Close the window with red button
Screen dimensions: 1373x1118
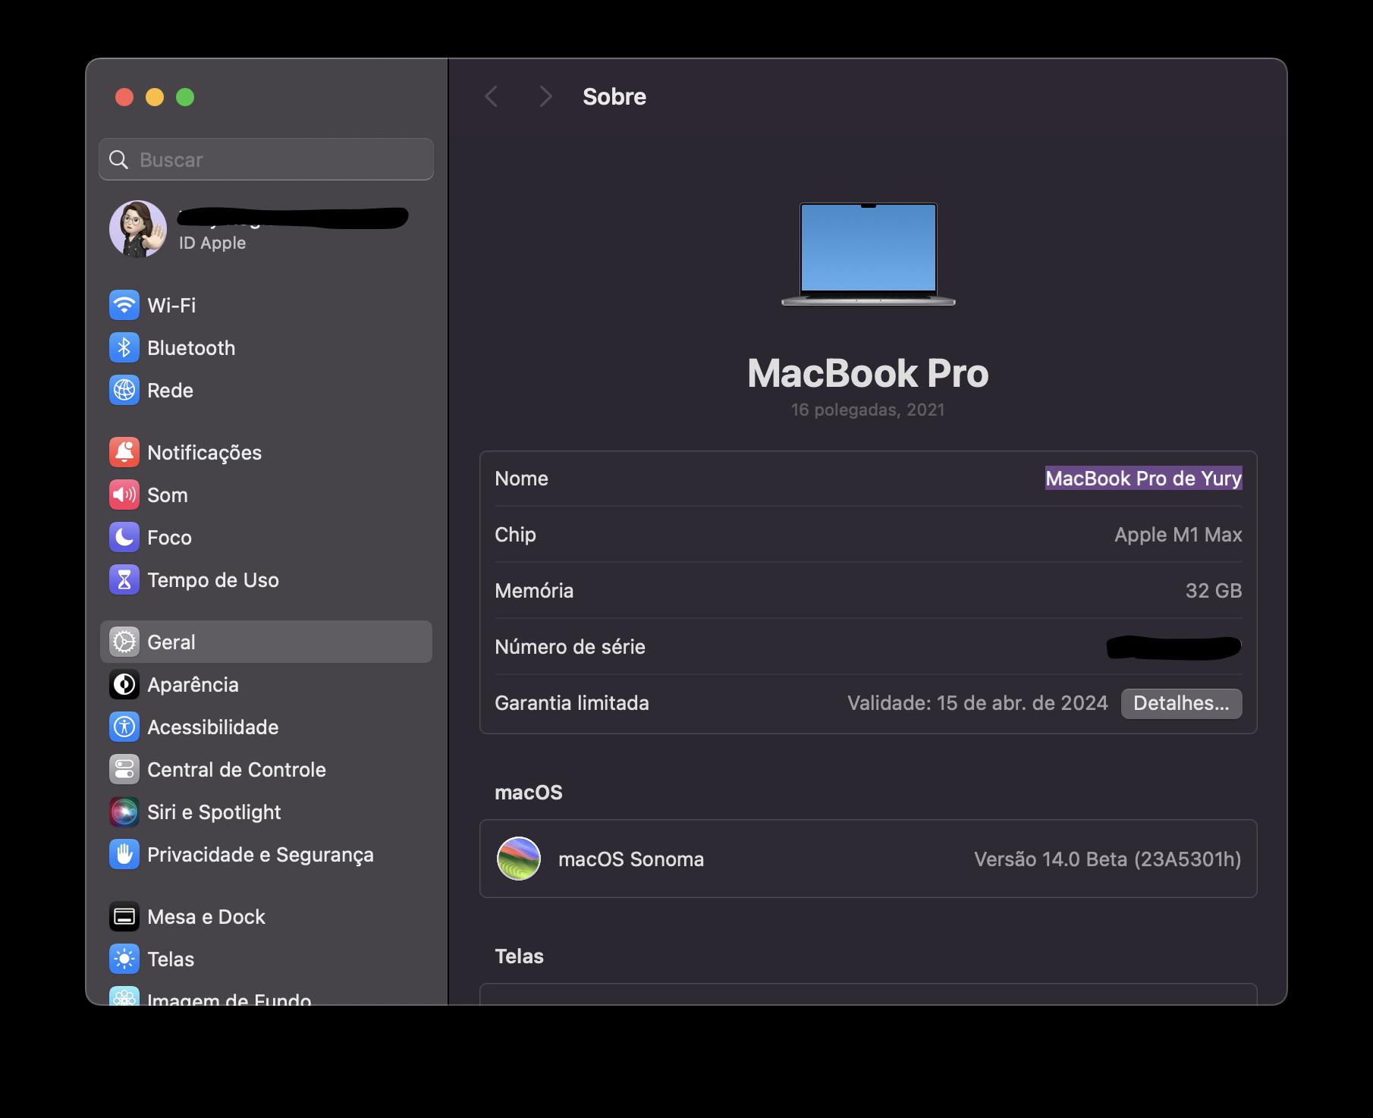(x=124, y=97)
